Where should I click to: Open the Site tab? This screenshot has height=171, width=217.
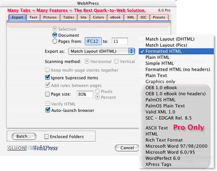coord(83,18)
